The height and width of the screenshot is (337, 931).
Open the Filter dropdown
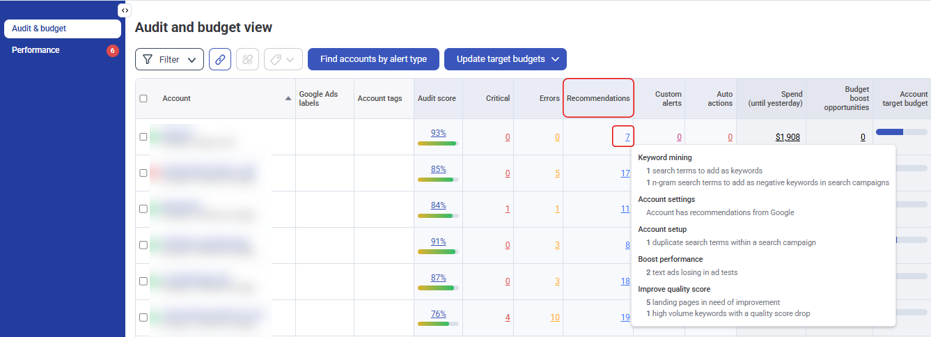[169, 59]
